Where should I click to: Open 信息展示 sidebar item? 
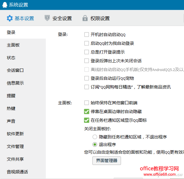pos(23,83)
